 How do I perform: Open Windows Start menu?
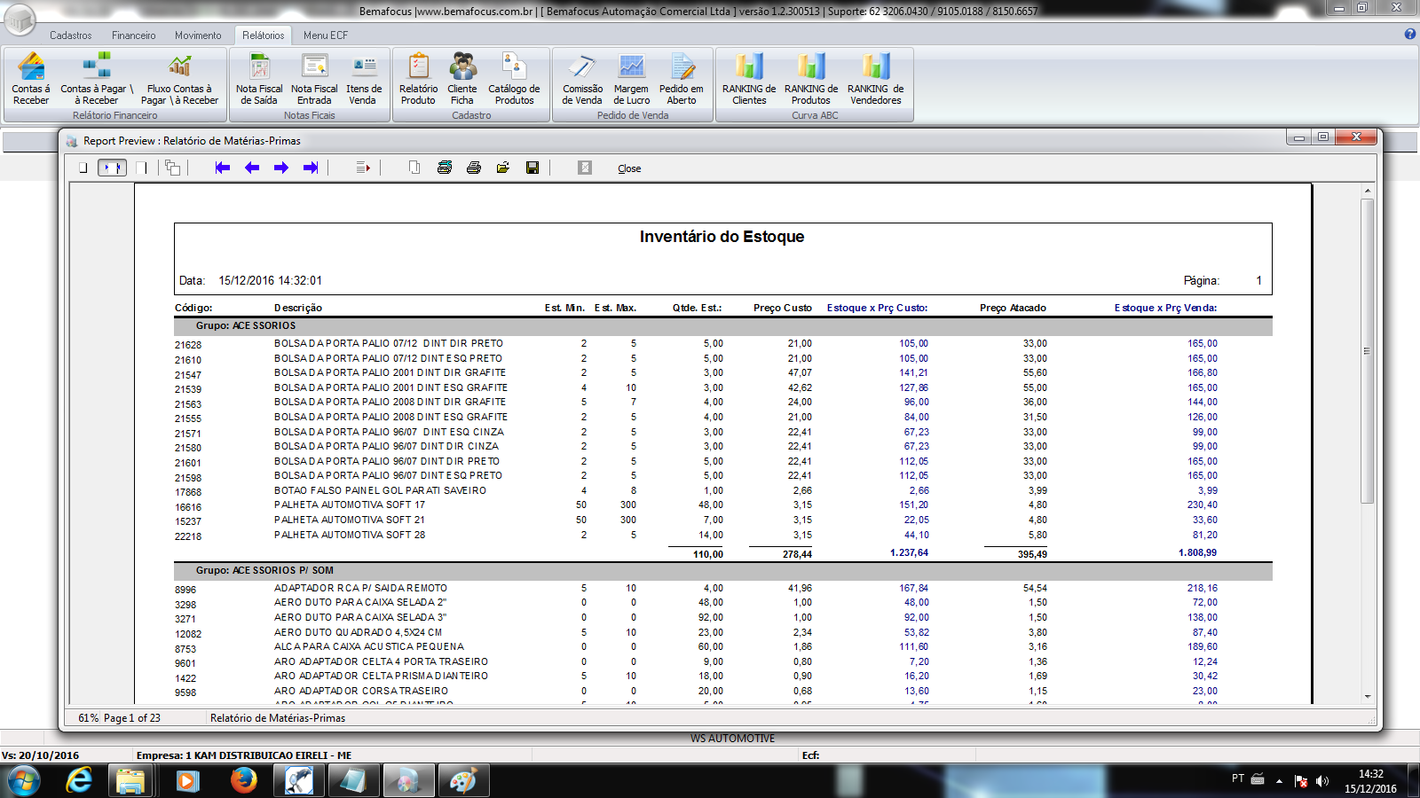23,781
